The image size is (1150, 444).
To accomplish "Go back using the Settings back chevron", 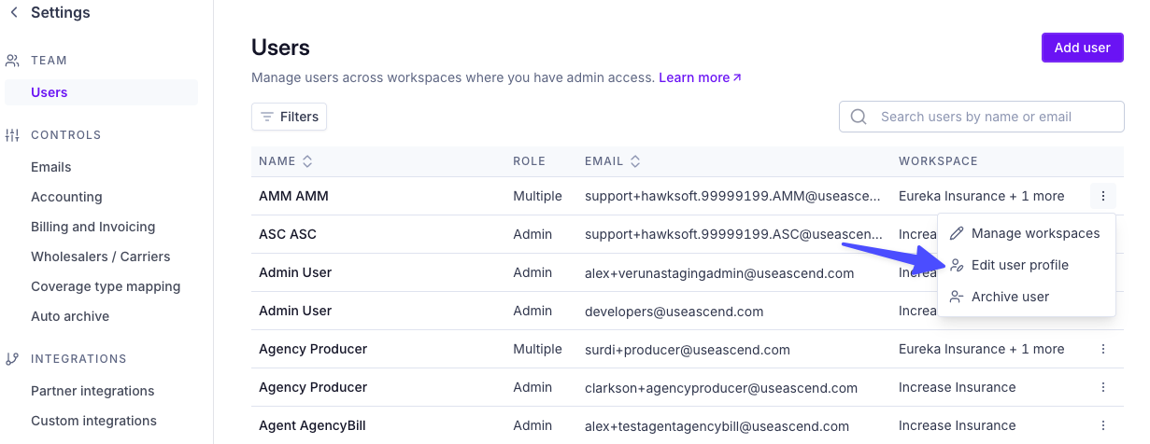I will (14, 12).
